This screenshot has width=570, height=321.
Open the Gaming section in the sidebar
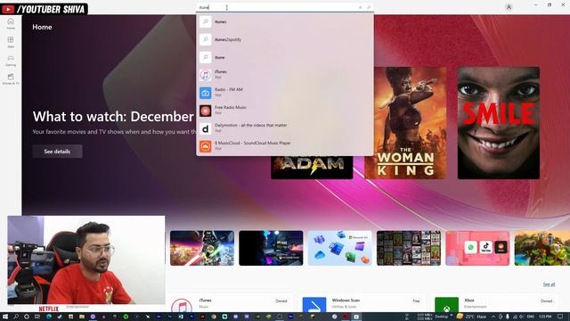[11, 61]
